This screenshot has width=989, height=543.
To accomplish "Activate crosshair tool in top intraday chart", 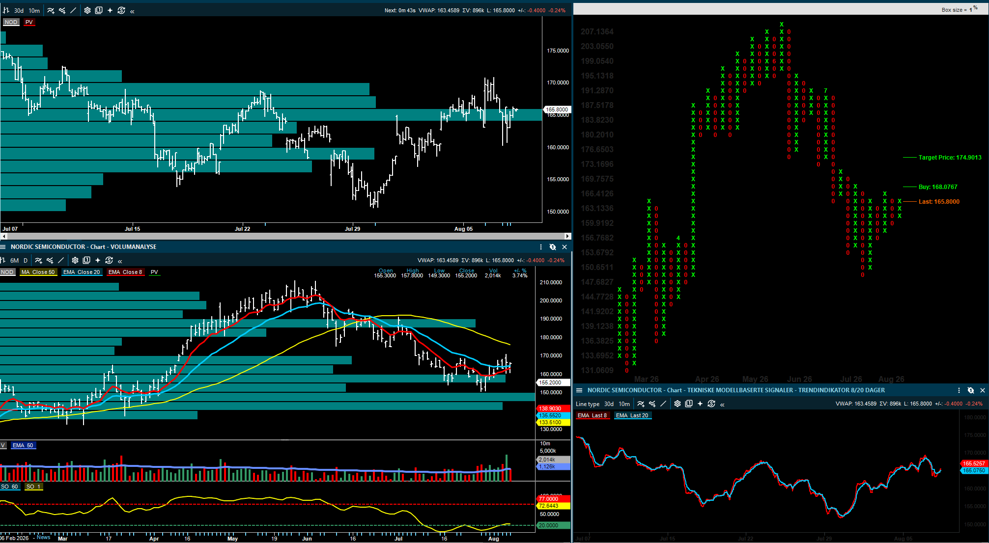I will pos(110,10).
